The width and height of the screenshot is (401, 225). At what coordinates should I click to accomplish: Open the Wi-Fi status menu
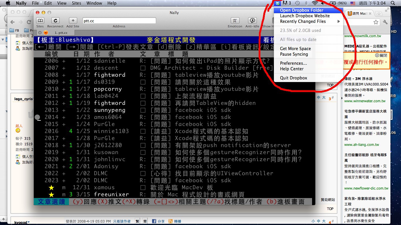tap(315, 3)
